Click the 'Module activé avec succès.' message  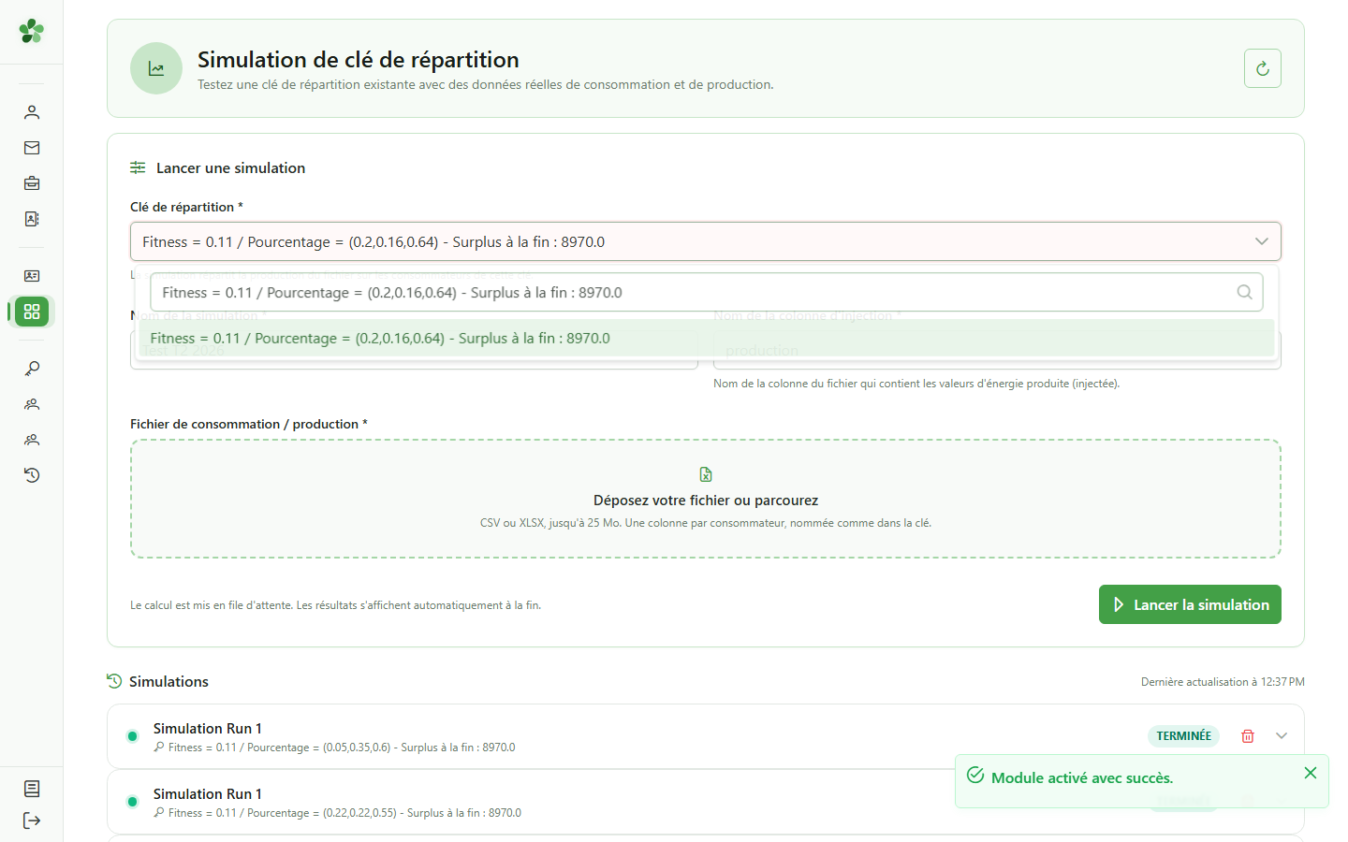[1082, 777]
